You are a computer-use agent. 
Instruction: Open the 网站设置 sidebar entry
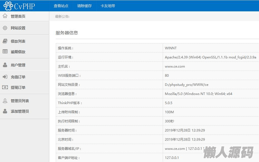18,28
